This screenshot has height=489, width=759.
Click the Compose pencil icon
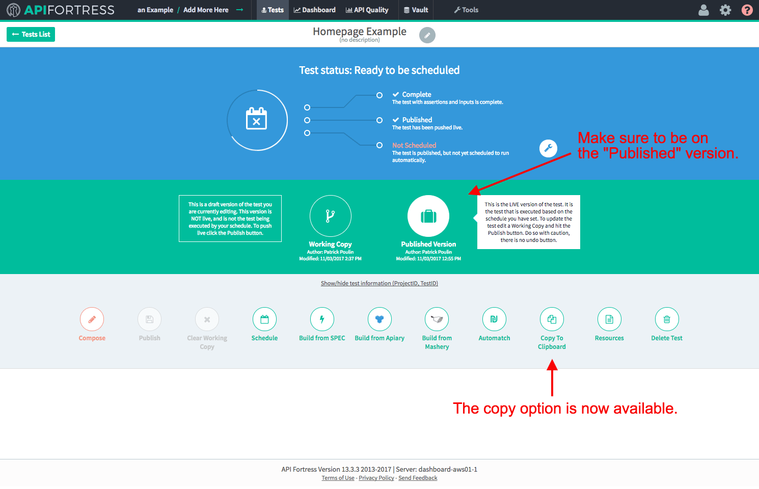pos(92,319)
